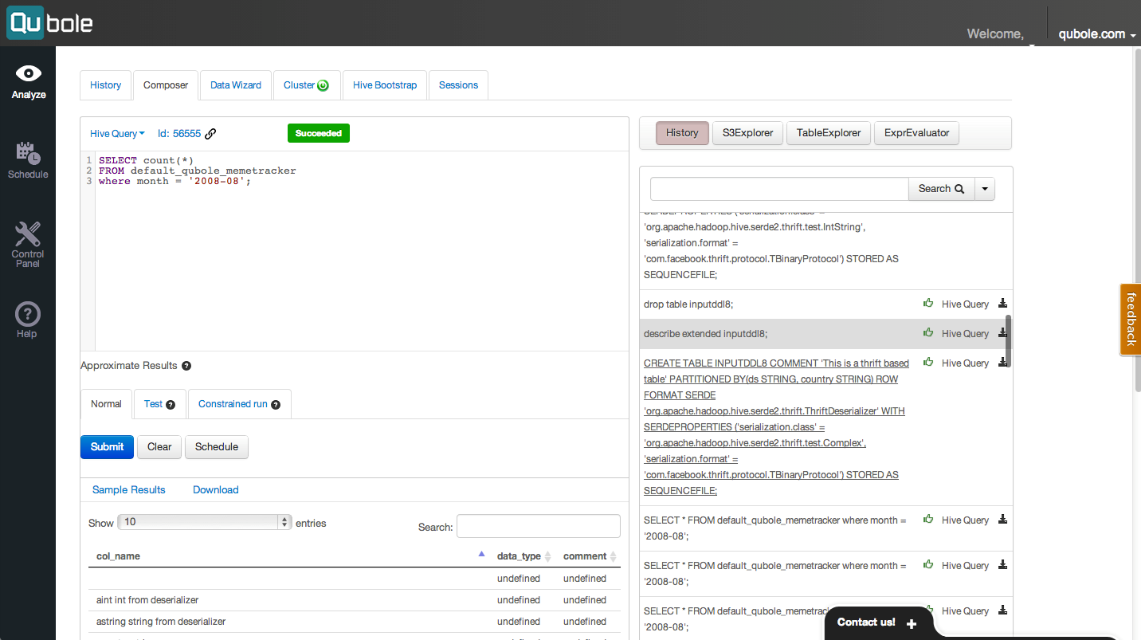Select 'describe extended inputddl8;' history row

point(826,333)
